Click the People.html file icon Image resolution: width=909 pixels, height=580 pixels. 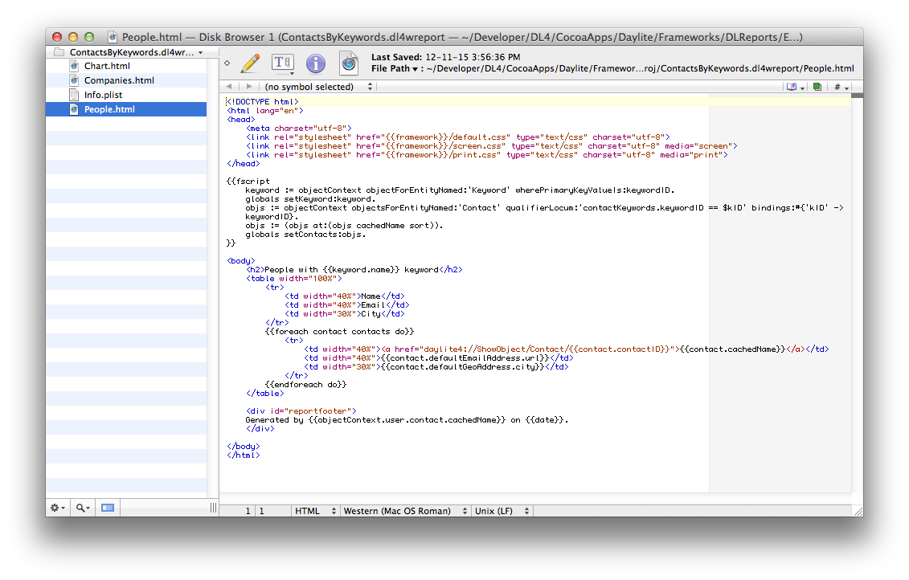(74, 109)
